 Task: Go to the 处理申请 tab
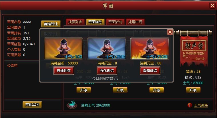click(135, 22)
